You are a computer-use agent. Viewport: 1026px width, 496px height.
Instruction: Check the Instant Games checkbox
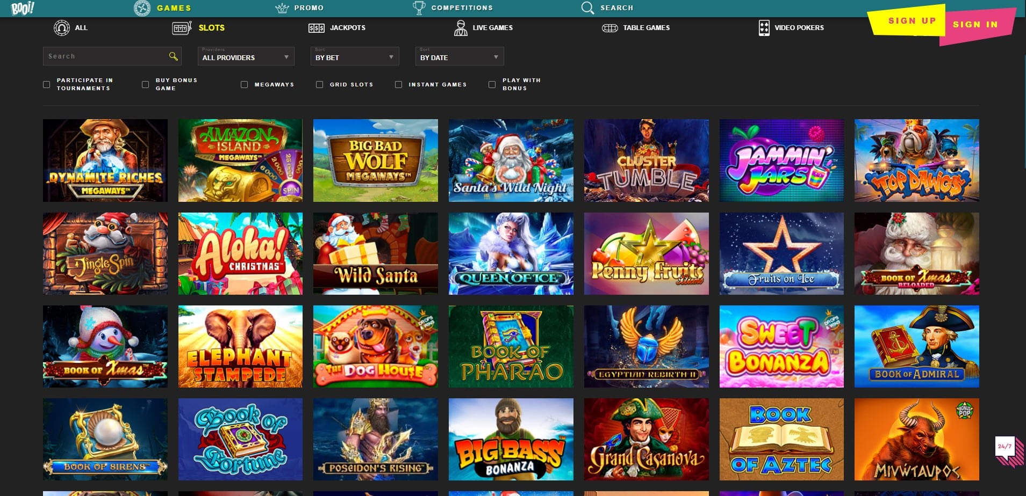coord(398,85)
